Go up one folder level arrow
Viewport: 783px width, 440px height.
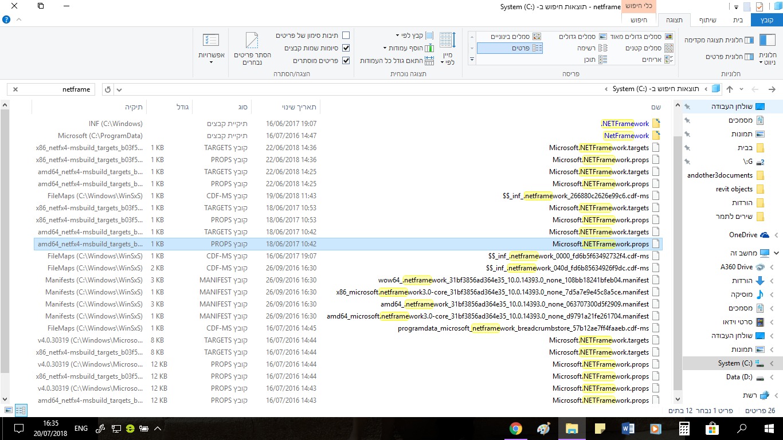pyautogui.click(x=730, y=89)
